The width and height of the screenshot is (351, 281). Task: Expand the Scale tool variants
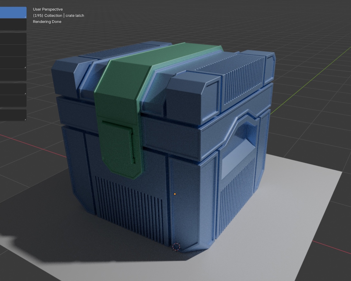[25, 67]
